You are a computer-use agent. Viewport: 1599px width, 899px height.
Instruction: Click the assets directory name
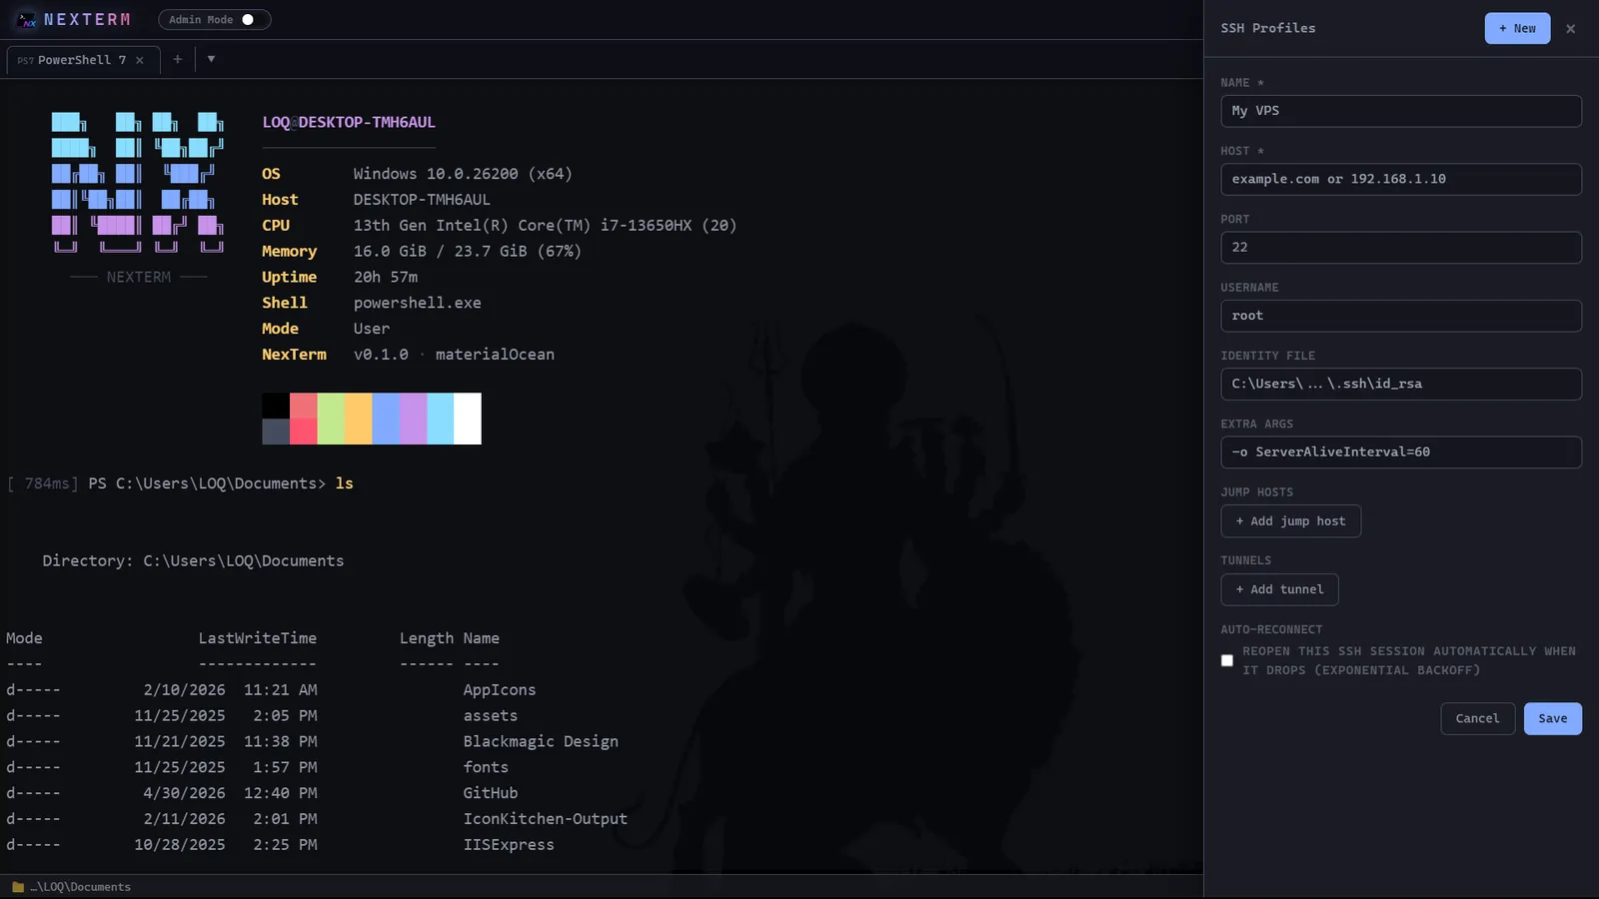pyautogui.click(x=490, y=716)
